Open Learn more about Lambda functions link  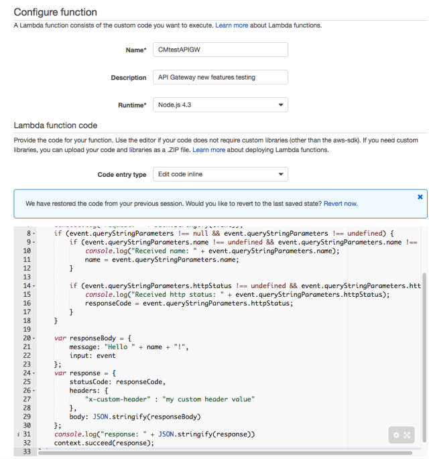(232, 25)
